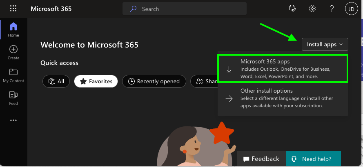Screen dimensions: 363x167
Task: Choose Other install options entry
Action: (x=283, y=98)
